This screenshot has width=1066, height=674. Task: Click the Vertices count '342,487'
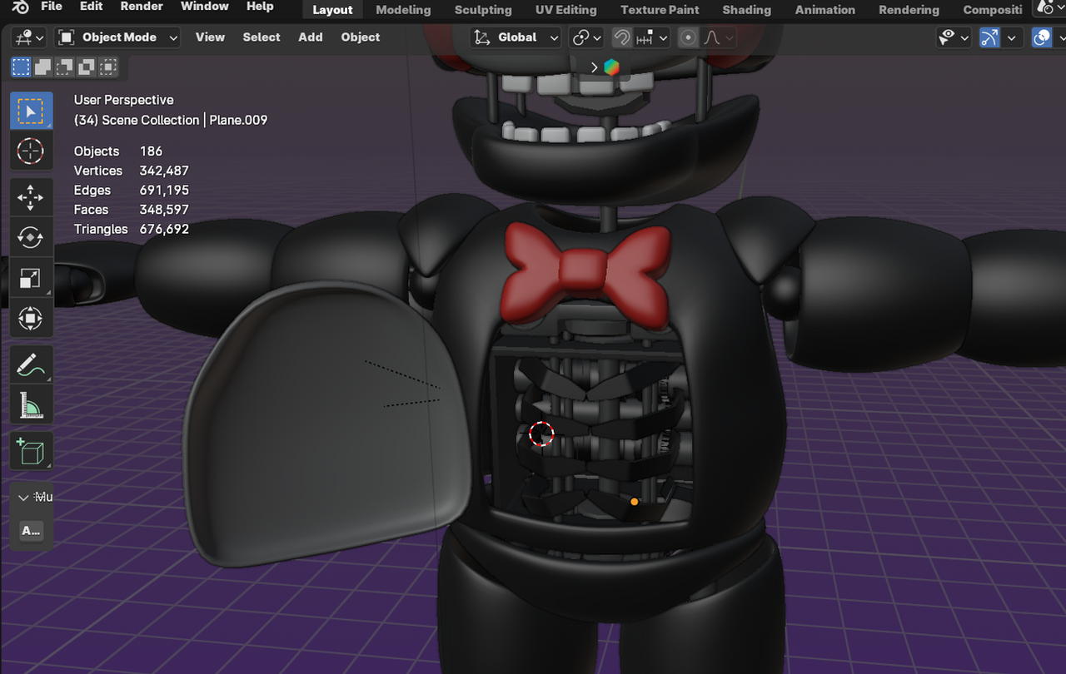pyautogui.click(x=164, y=171)
